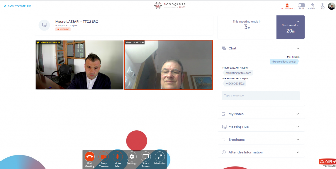Open the user profile avatar
This screenshot has width=336, height=169.
click(x=331, y=6)
